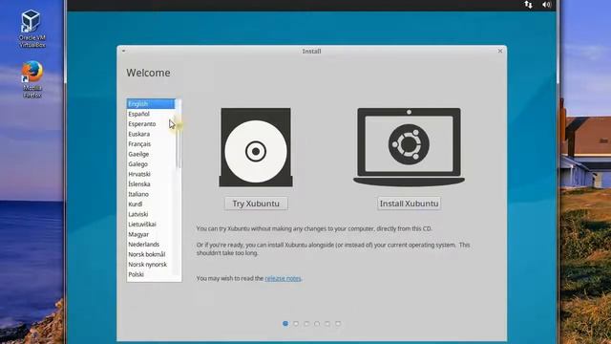The image size is (611, 344).
Task: Select Norsk bokmål in the language list
Action: coord(151,254)
